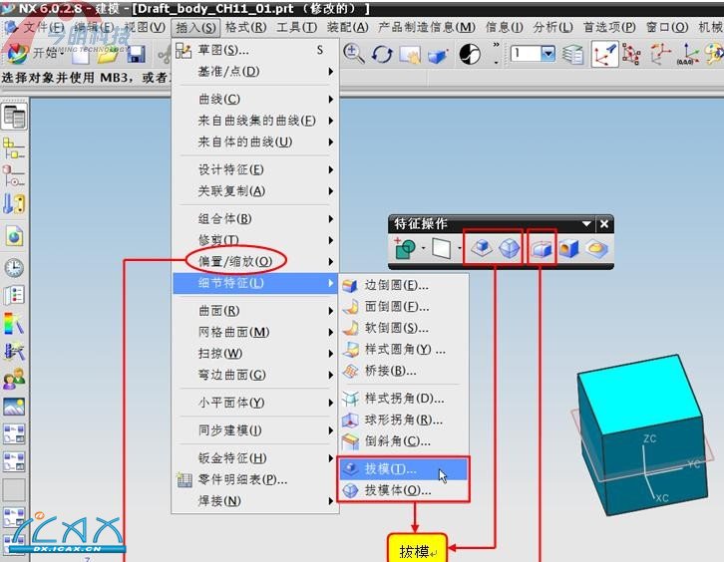The height and width of the screenshot is (562, 724).
Task: Open the 产品制造信息(M) menu
Action: click(x=427, y=27)
